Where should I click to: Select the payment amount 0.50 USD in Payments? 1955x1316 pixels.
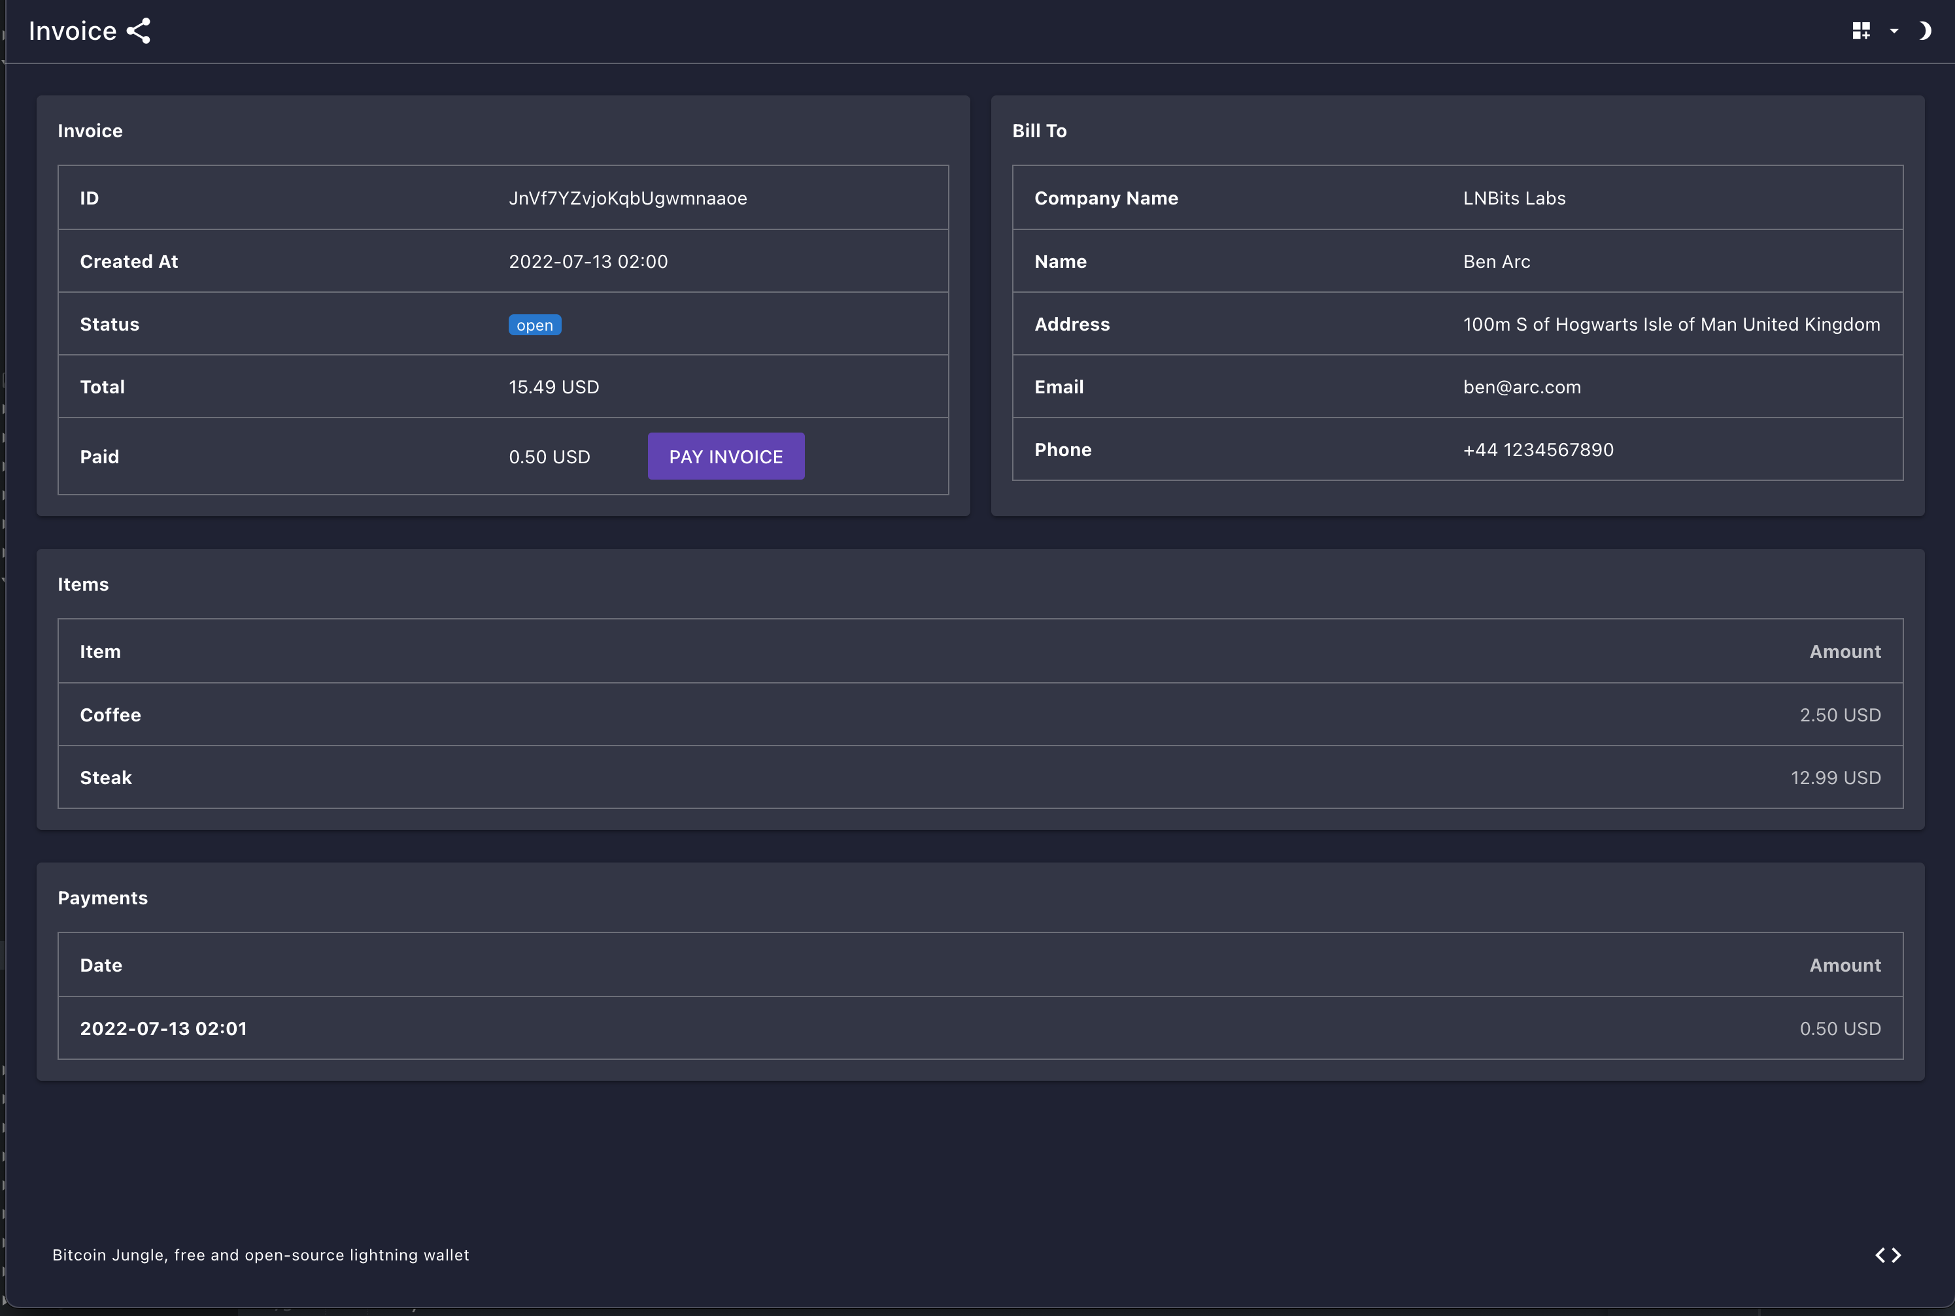[x=1840, y=1028]
